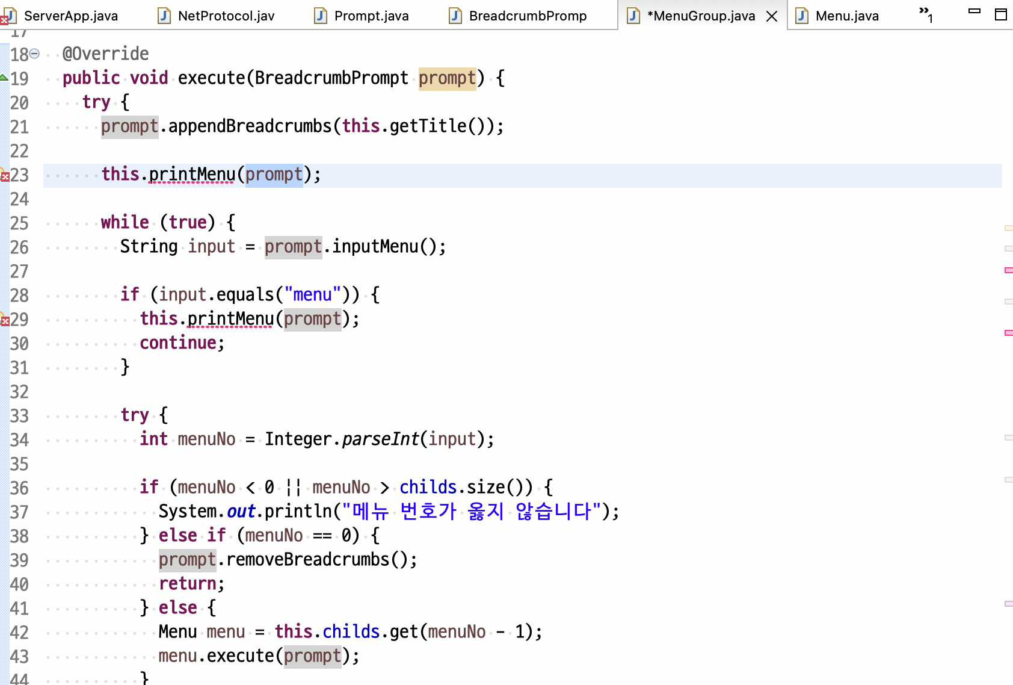This screenshot has width=1013, height=685.
Task: Click the Java file icon on MenuGroup.java tab
Action: [633, 16]
